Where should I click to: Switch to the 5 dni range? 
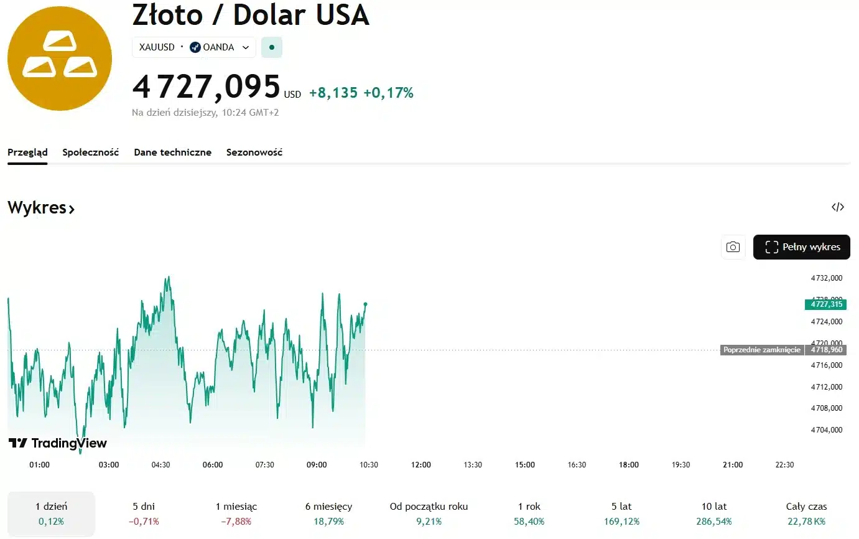(145, 513)
